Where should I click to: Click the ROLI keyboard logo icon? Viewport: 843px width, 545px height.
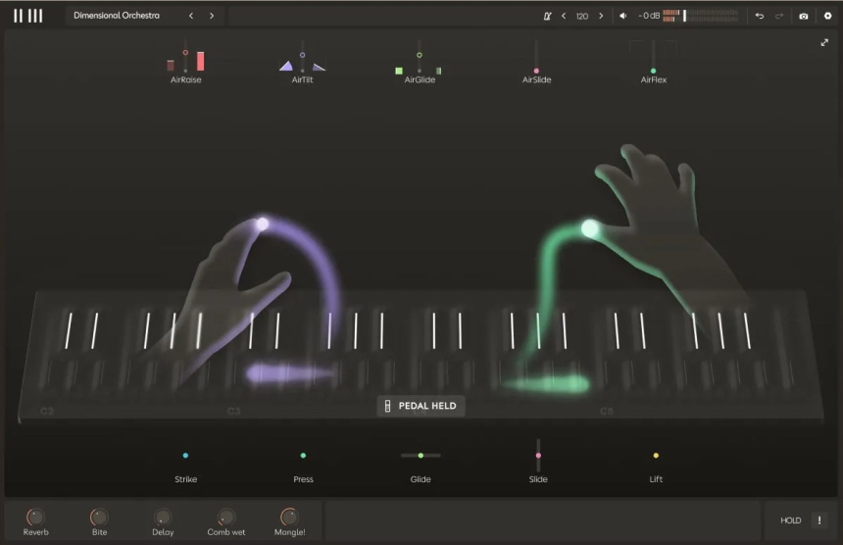click(x=28, y=16)
